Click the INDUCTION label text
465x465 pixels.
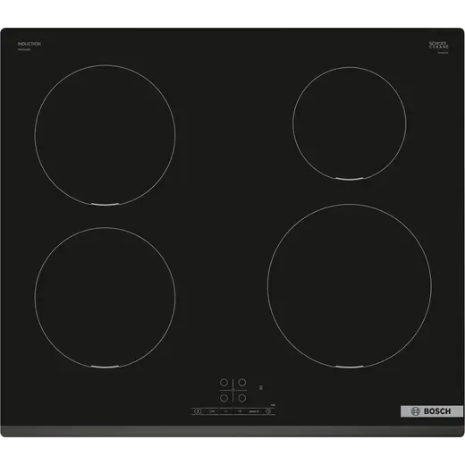pos(30,44)
